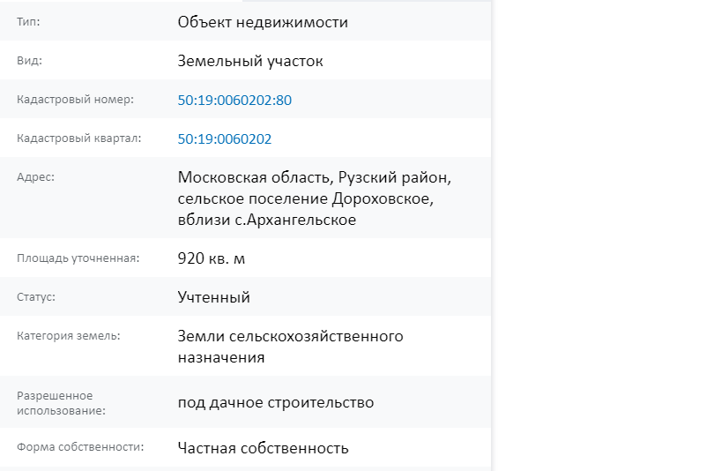Image resolution: width=706 pixels, height=471 pixels.
Task: Select the 'Кадастровый квартал:' label
Action: [x=78, y=138]
